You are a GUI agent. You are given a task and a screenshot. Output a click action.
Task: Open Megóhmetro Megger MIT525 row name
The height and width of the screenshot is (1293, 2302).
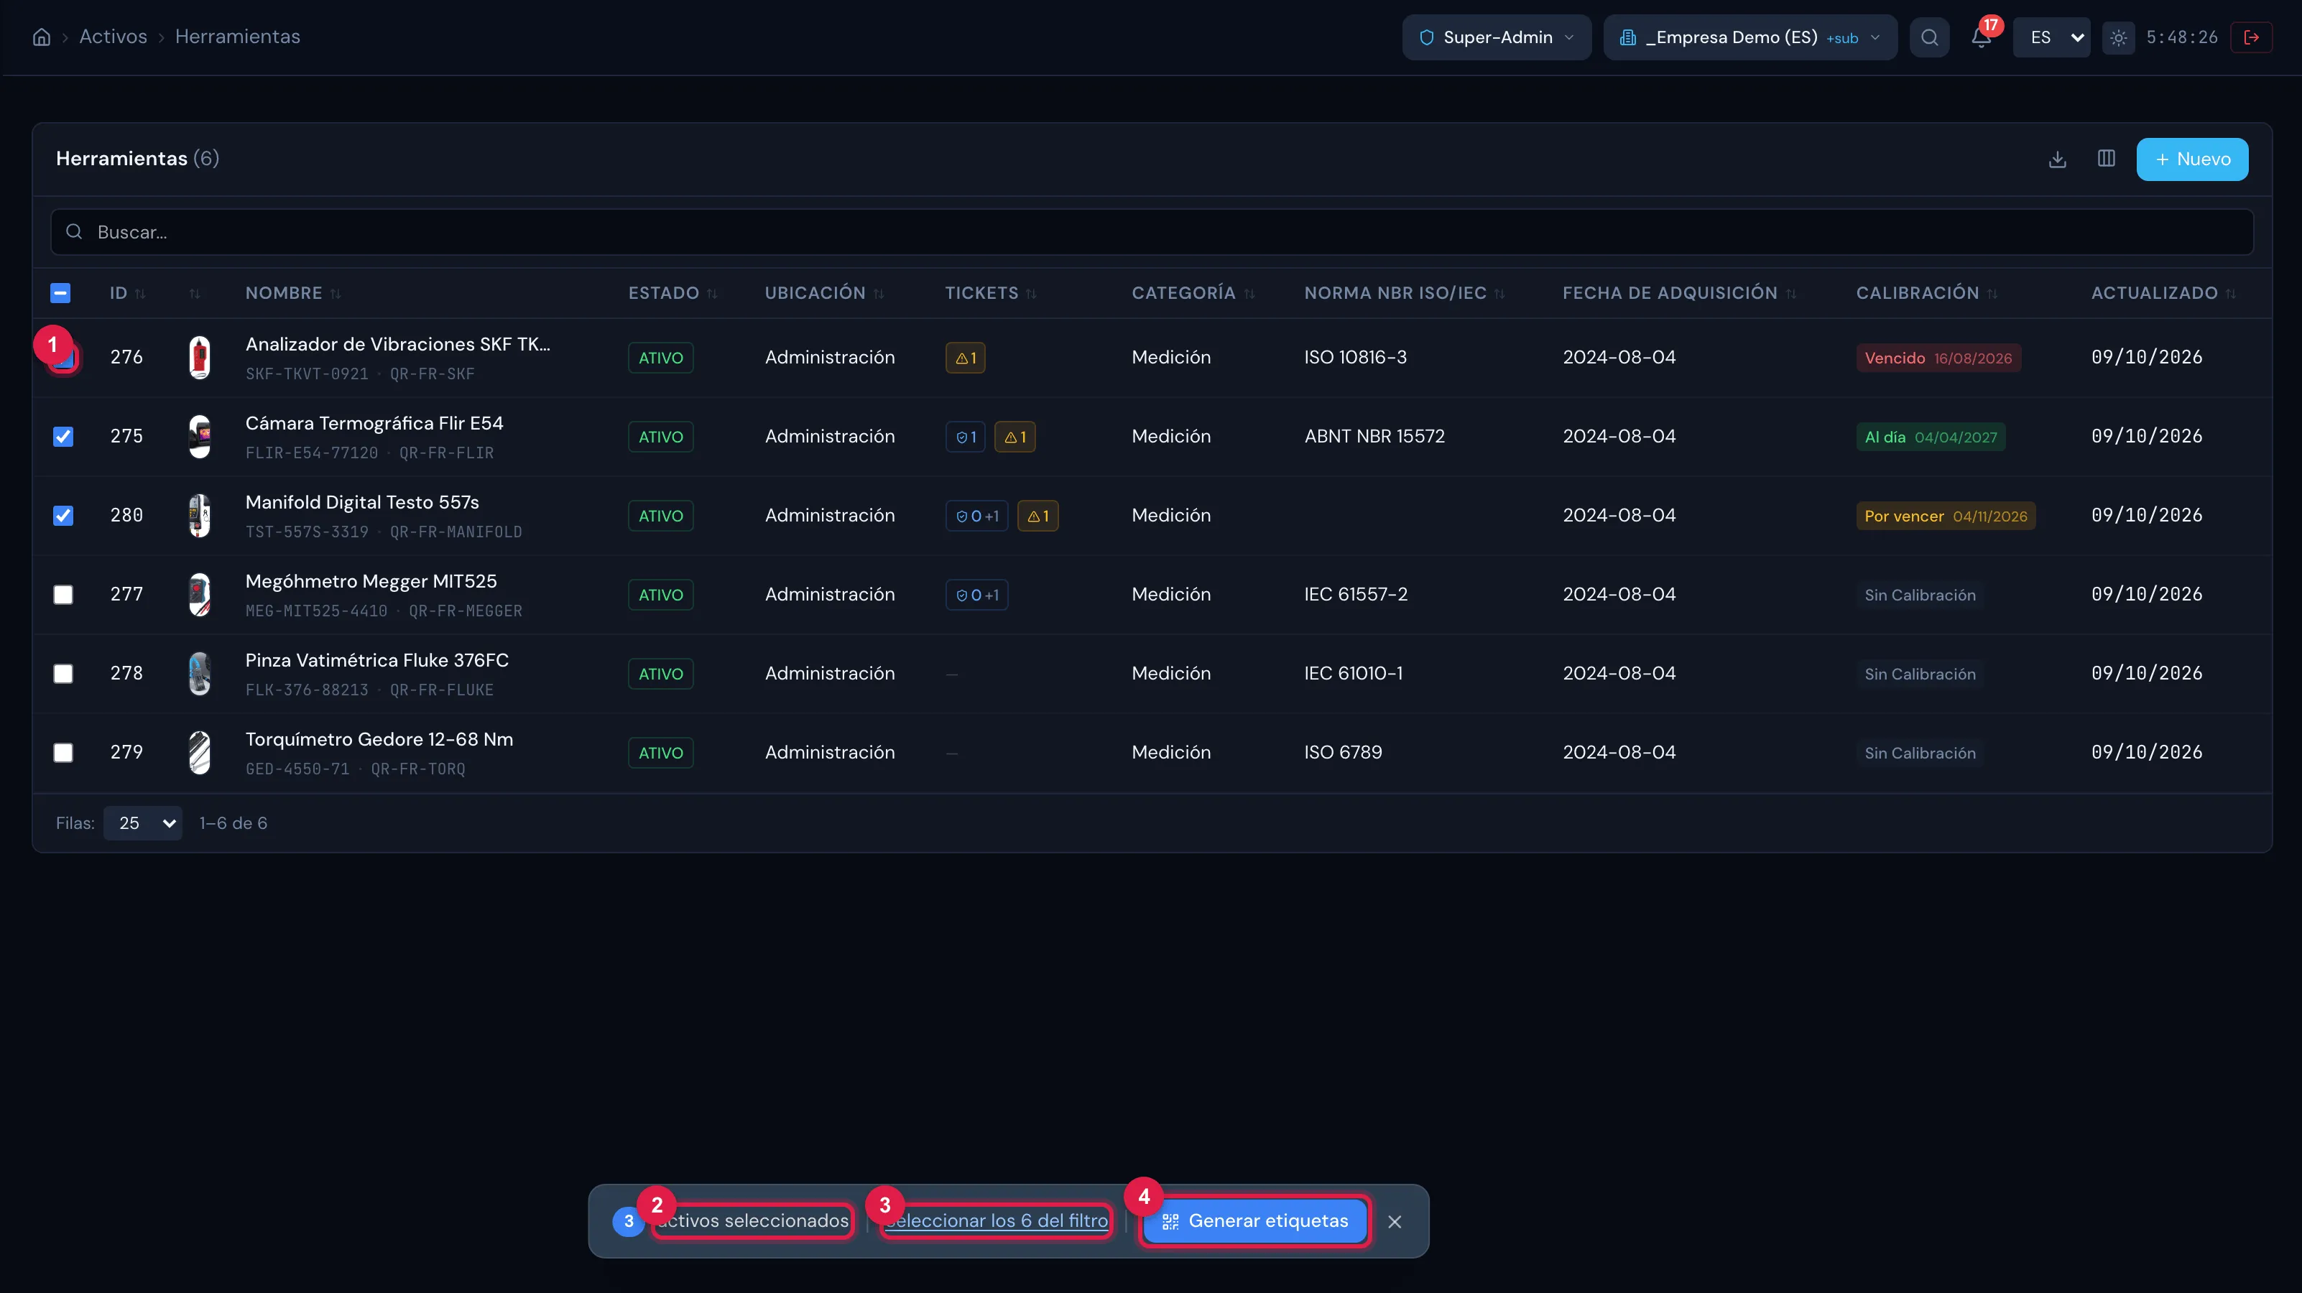pyautogui.click(x=371, y=582)
